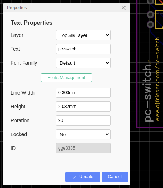The image size is (163, 188).
Task: Apply changes with the Update button
Action: tap(83, 177)
